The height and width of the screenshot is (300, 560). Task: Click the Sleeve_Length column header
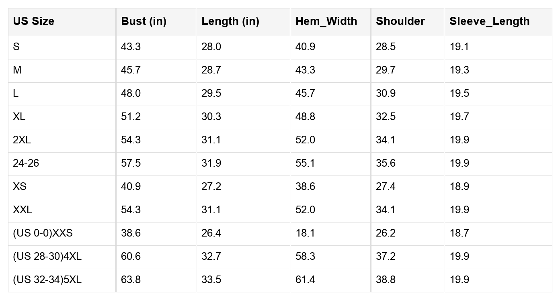pyautogui.click(x=489, y=21)
